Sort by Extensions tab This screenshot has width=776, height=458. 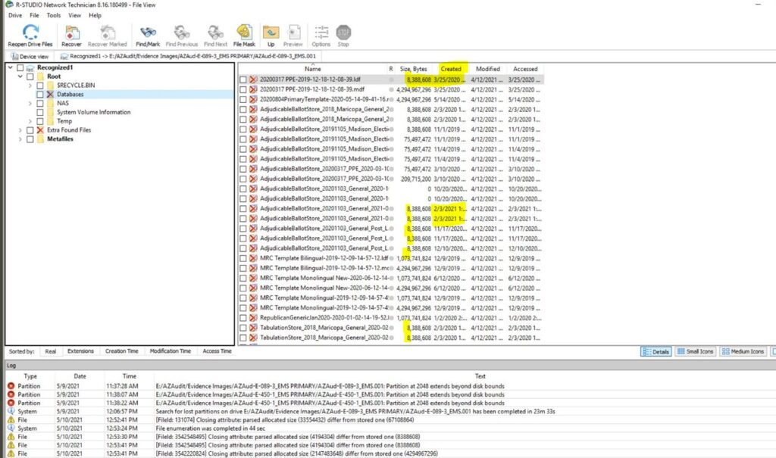tap(80, 351)
